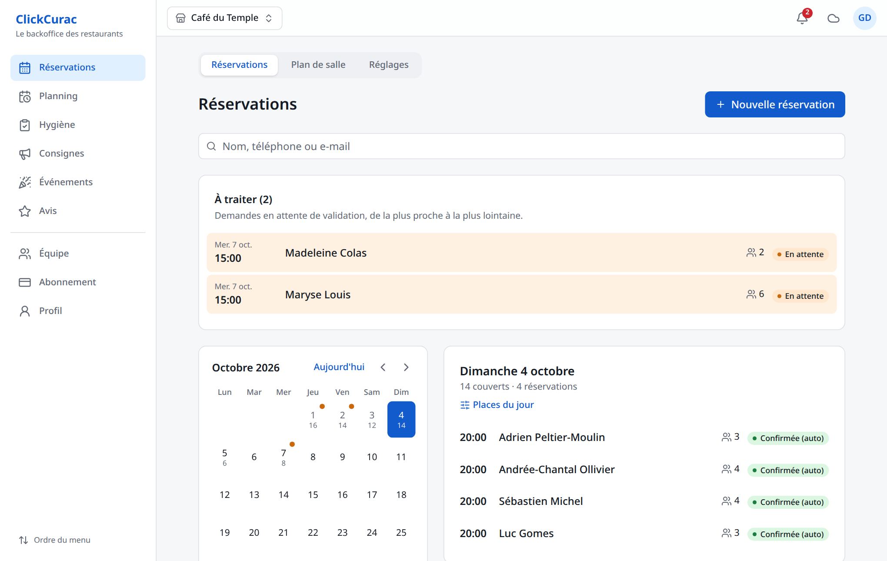Select October 7 in the calendar

[283, 457]
